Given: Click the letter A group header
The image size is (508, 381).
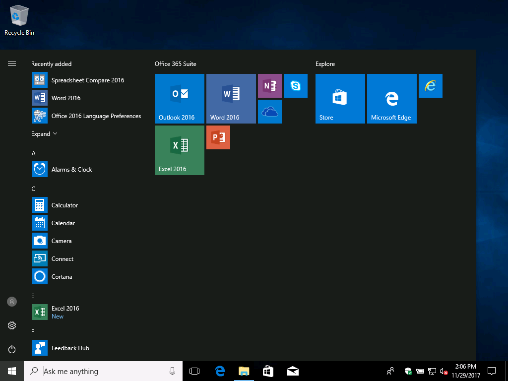Looking at the screenshot, I should click(x=33, y=153).
